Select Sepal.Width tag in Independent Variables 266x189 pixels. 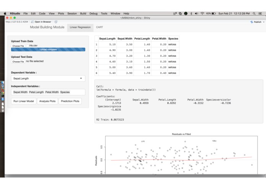tap(20, 92)
